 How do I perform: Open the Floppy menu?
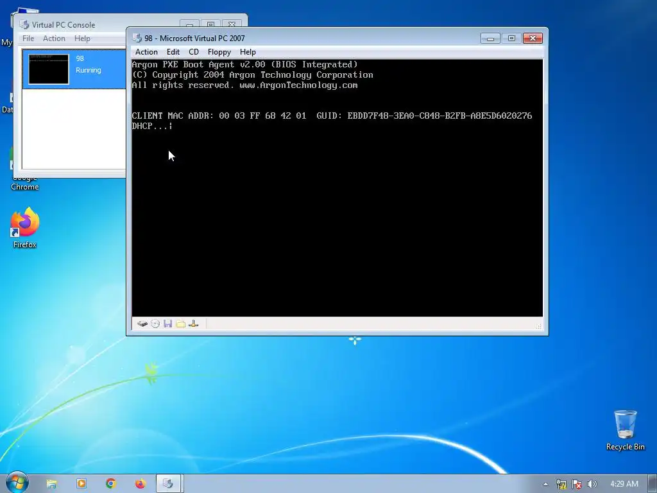click(219, 52)
